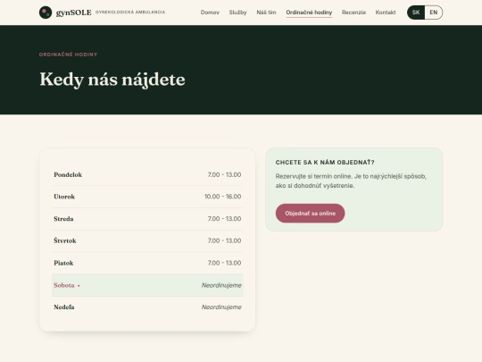Click Neordinujeme in the Sobota row
The height and width of the screenshot is (362, 482).
(221, 285)
